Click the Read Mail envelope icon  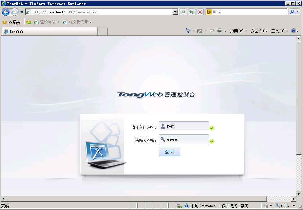click(x=212, y=31)
